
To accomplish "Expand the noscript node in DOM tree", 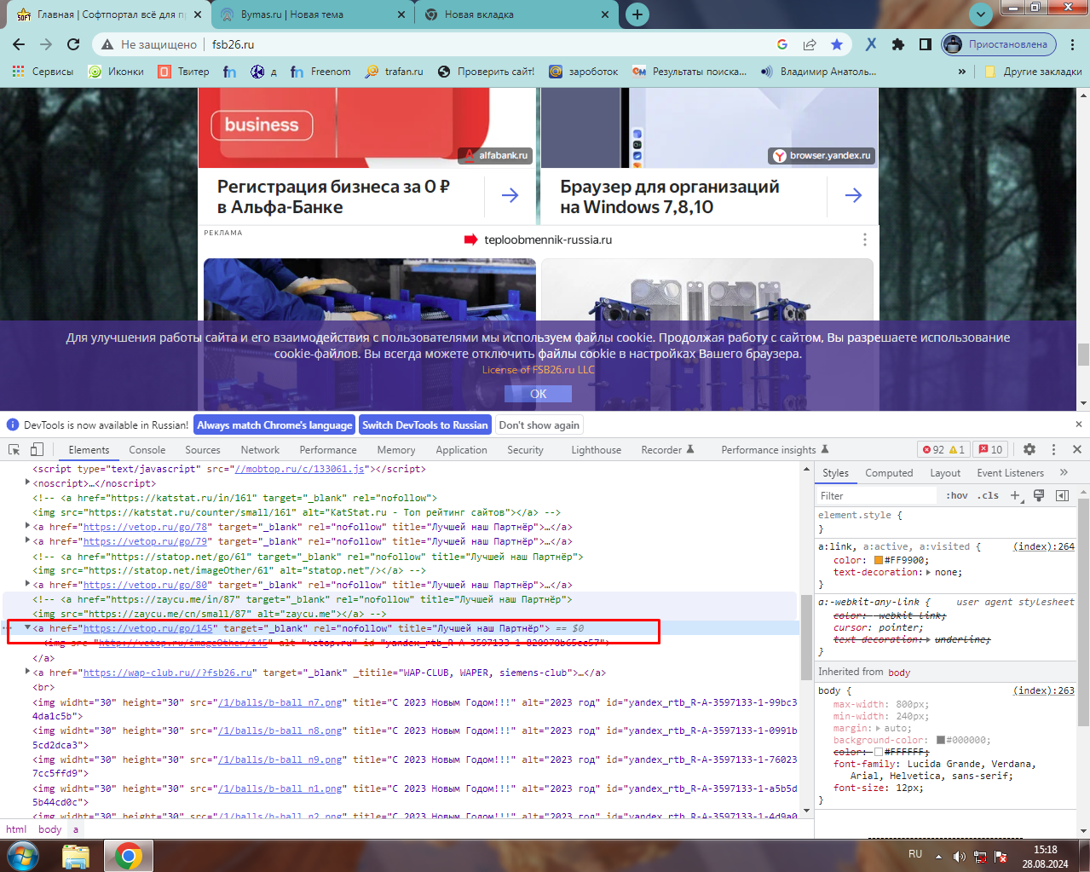I will (x=27, y=483).
